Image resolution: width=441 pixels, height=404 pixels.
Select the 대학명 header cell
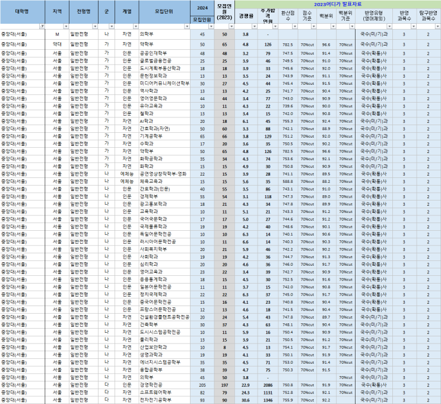tap(22, 12)
